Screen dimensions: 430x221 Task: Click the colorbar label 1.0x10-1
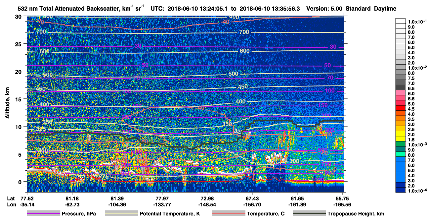click(418, 22)
